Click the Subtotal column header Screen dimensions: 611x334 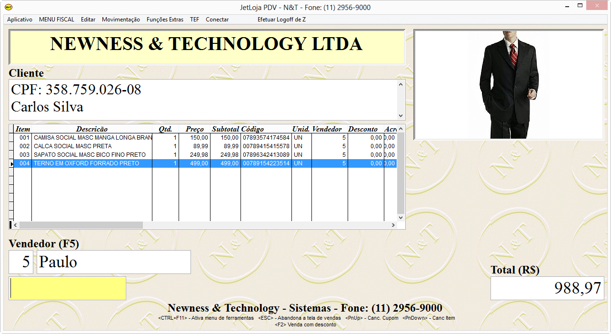coord(225,129)
